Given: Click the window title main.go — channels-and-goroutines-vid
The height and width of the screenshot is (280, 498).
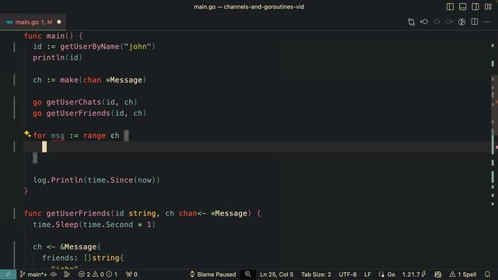Looking at the screenshot, I should click(x=249, y=7).
